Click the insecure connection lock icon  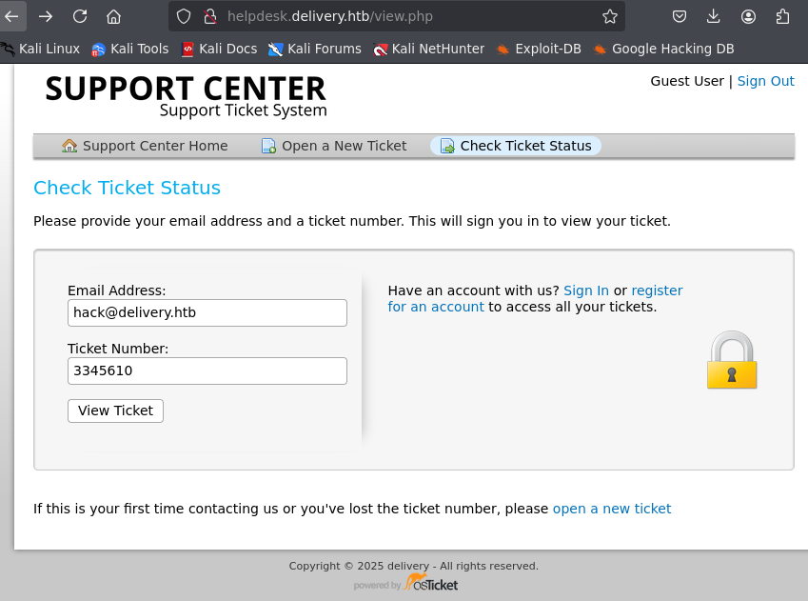click(x=209, y=16)
